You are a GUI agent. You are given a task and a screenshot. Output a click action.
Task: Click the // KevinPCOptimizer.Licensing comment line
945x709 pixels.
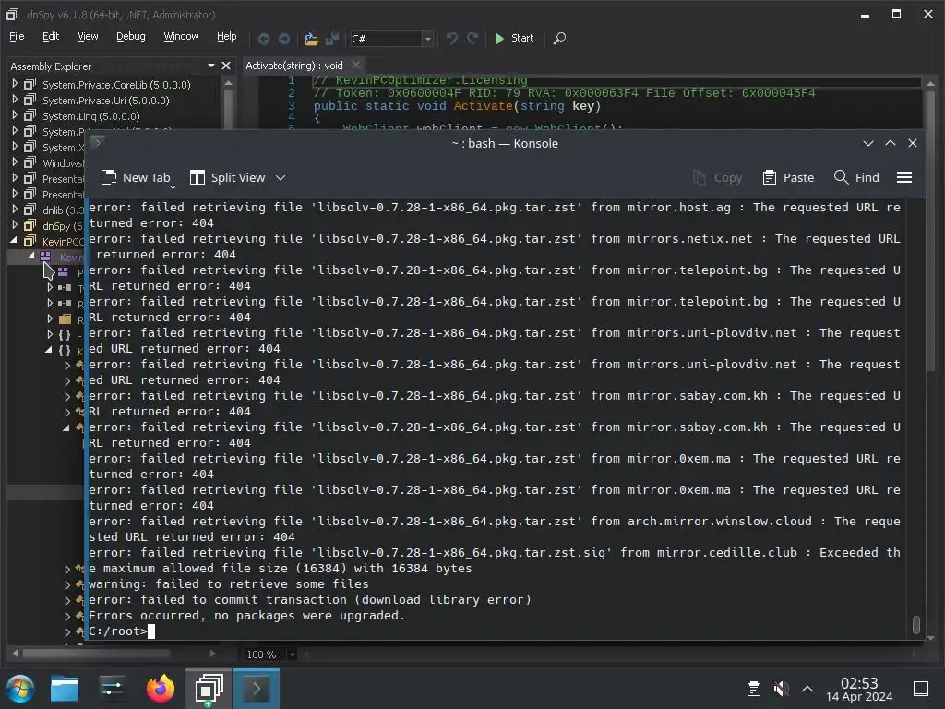click(420, 81)
